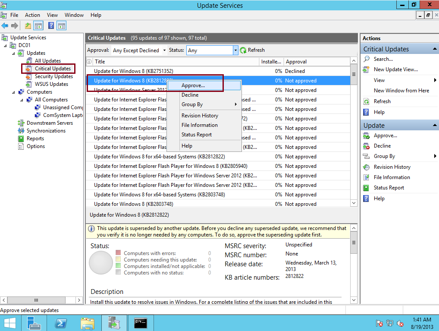439x331 pixels.
Task: Click the Search magnifier icon in Actions
Action: pos(367,59)
